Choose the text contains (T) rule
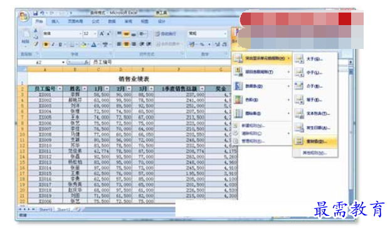Screen dimensions: 390x229 click(x=315, y=114)
